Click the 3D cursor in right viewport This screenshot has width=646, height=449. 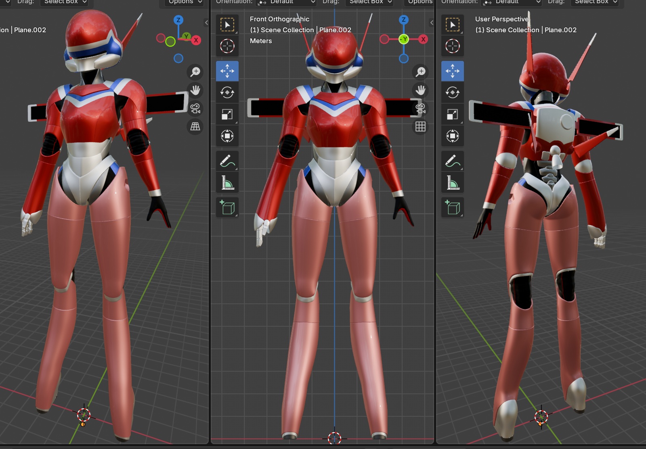point(541,417)
